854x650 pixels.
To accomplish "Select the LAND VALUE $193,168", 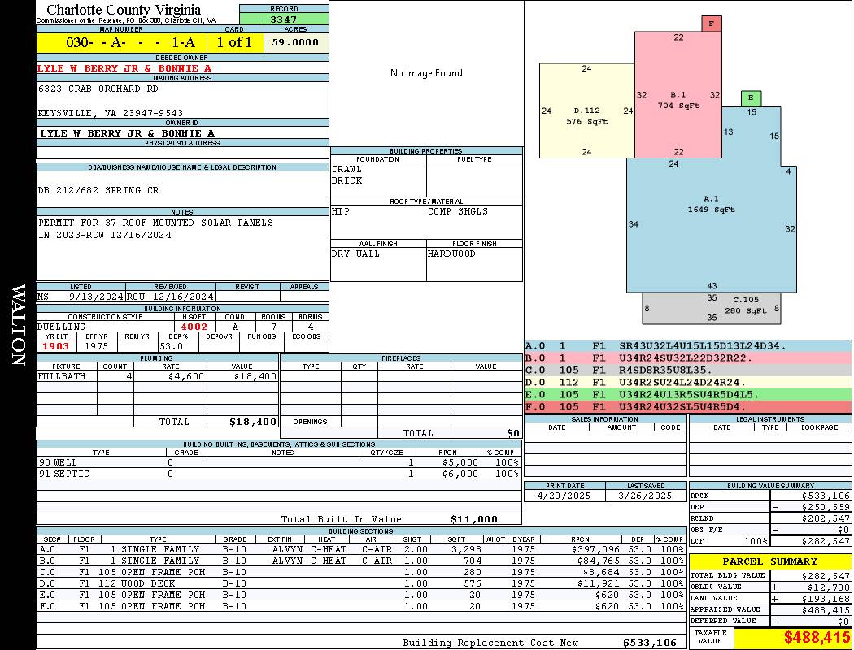I will [x=826, y=598].
